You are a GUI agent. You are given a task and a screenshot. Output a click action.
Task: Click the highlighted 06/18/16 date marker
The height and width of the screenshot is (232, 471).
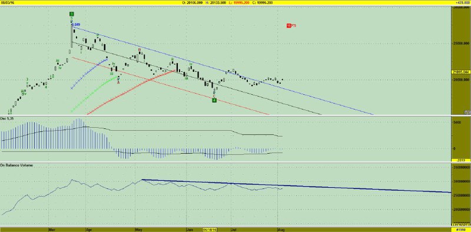click(x=210, y=229)
